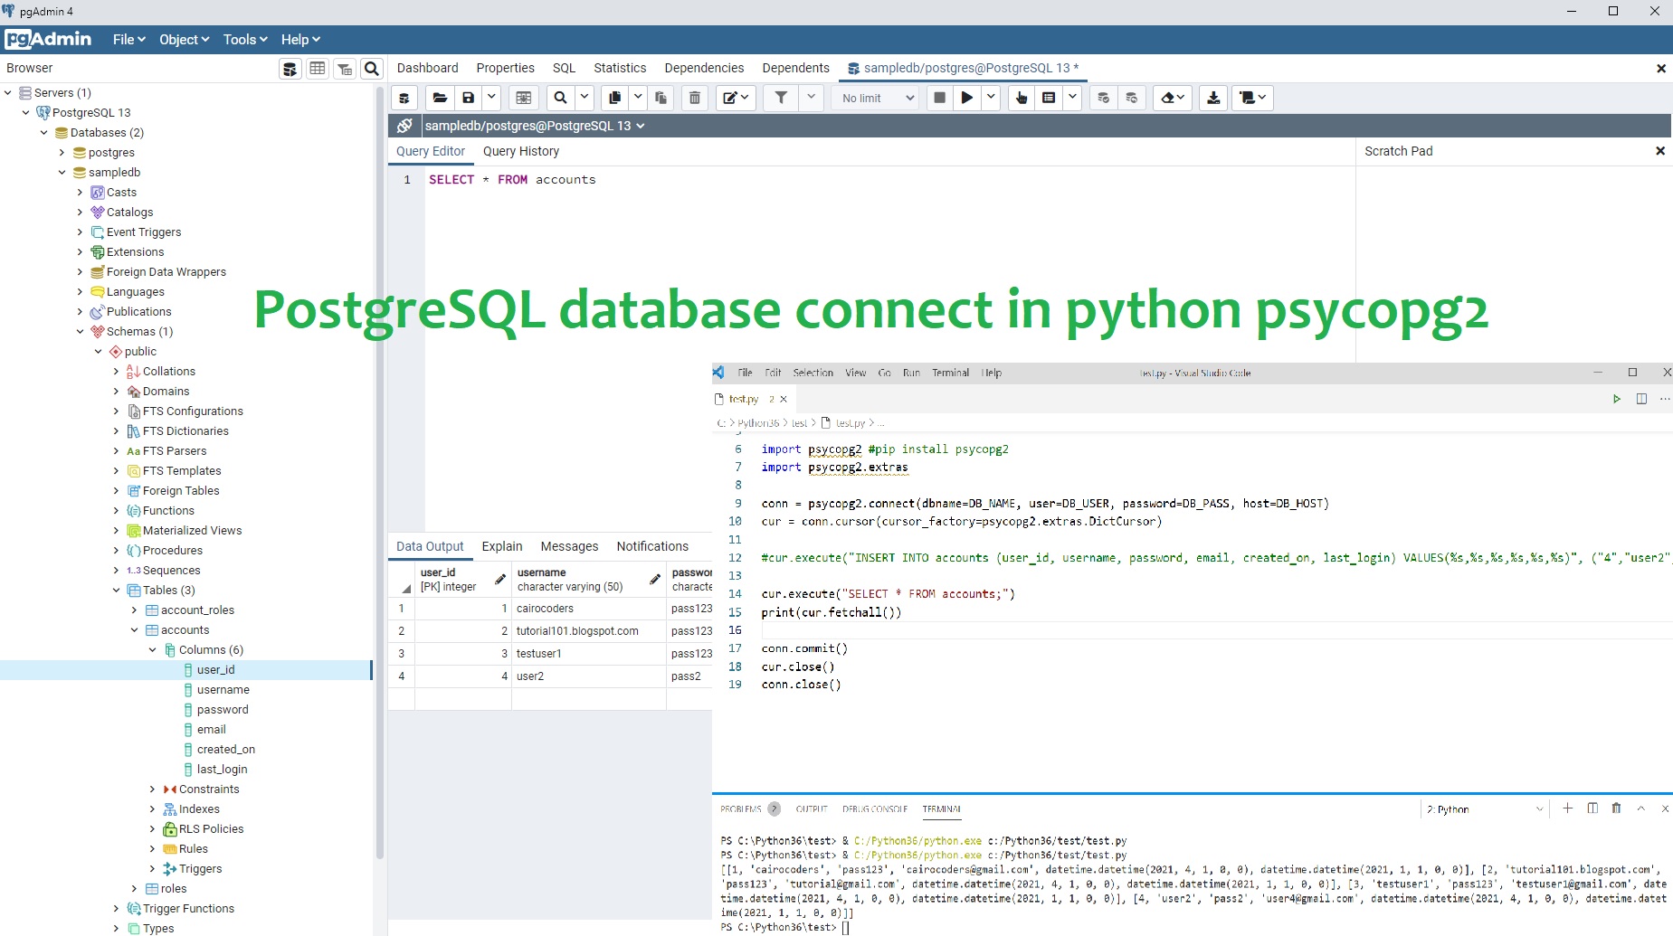Click the Commit database icon
The height and width of the screenshot is (936, 1673).
pyautogui.click(x=1103, y=98)
